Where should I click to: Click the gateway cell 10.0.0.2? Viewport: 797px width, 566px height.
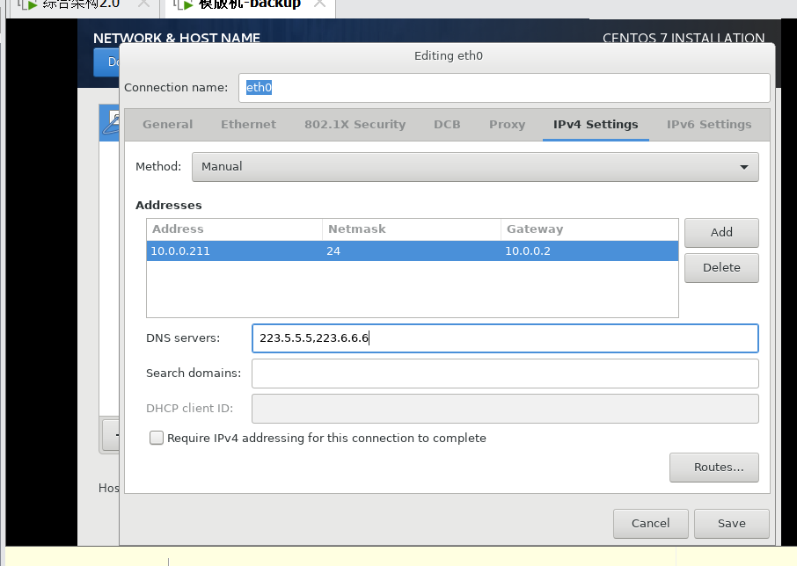589,251
